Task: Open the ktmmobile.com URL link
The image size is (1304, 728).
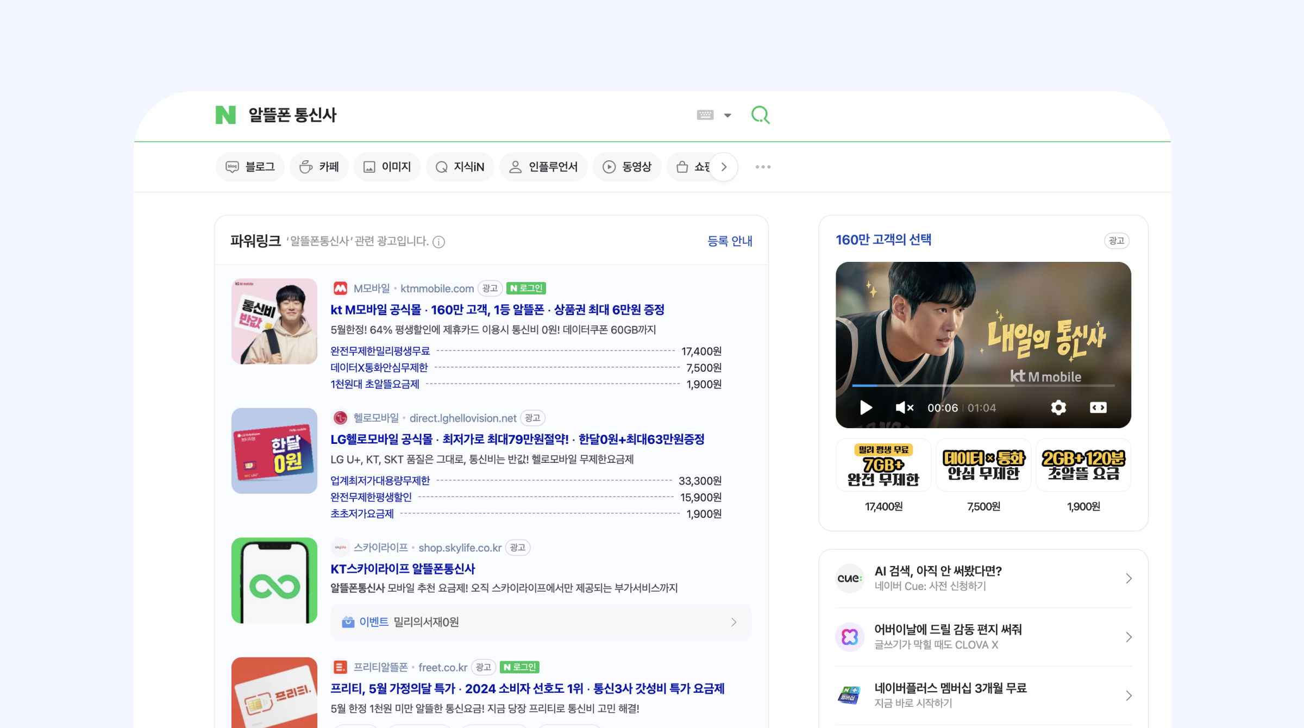Action: [437, 288]
